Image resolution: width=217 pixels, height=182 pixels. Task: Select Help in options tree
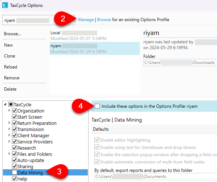22,179
